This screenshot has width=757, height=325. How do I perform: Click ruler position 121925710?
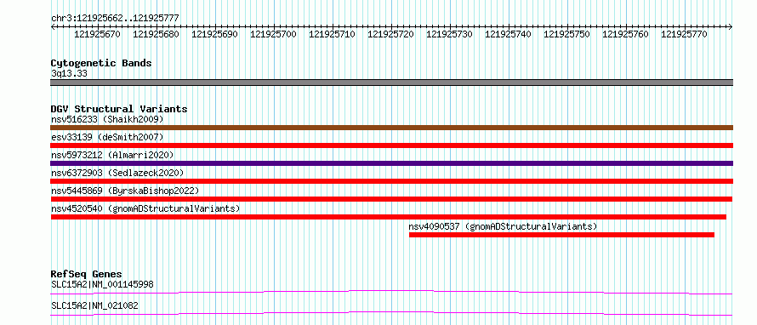pyautogui.click(x=333, y=35)
